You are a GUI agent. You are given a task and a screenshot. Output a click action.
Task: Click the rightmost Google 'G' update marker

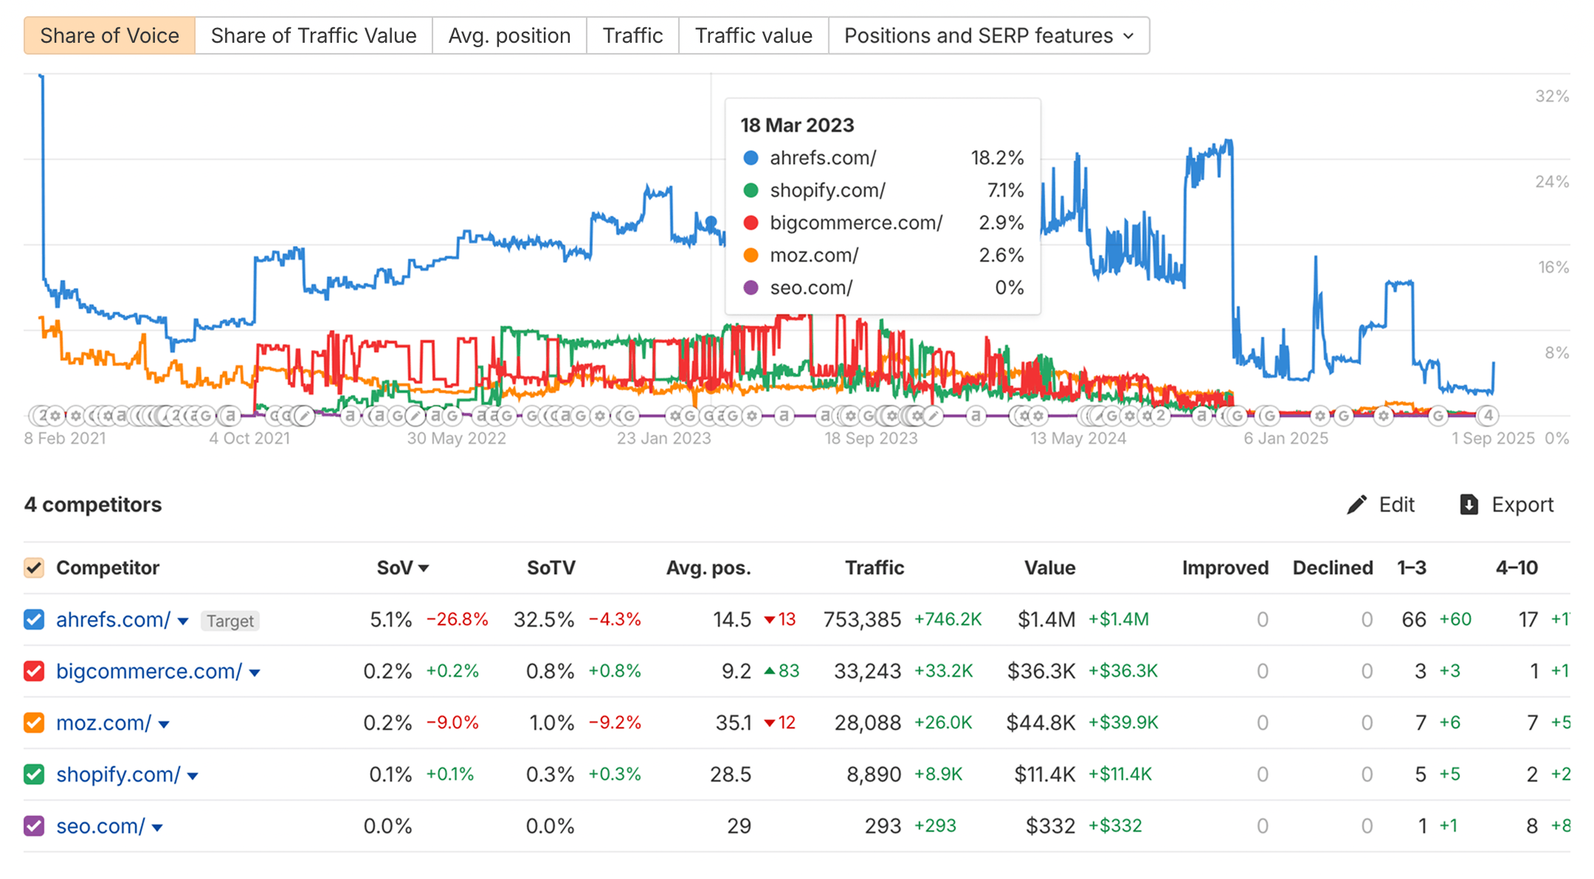coord(1438,416)
